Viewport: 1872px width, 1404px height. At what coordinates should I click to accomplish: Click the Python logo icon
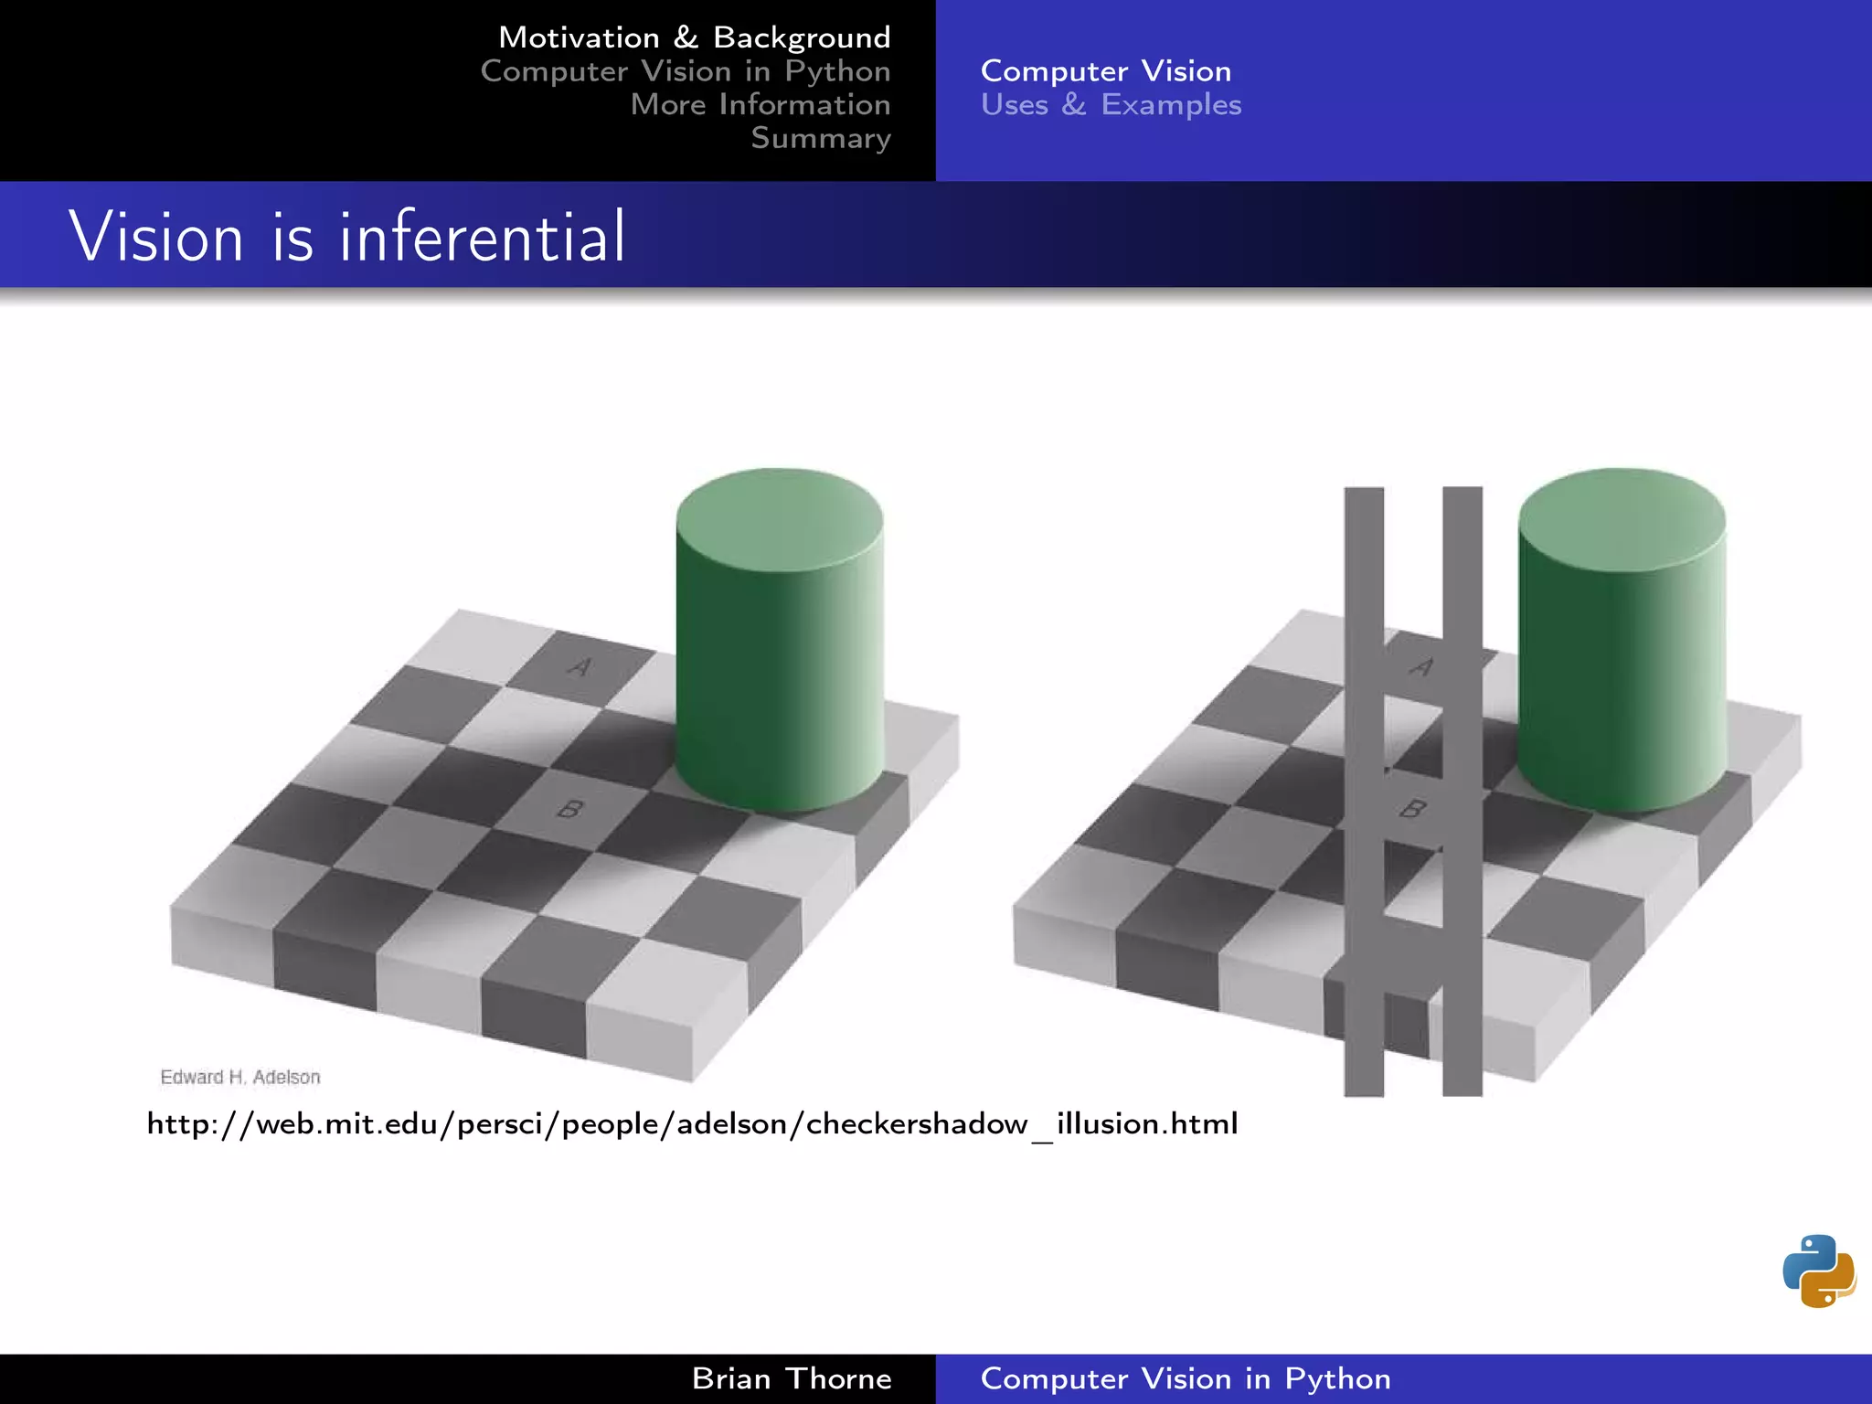tap(1819, 1271)
